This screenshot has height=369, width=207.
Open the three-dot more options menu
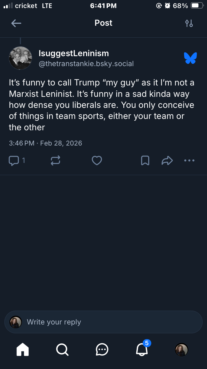[189, 160]
